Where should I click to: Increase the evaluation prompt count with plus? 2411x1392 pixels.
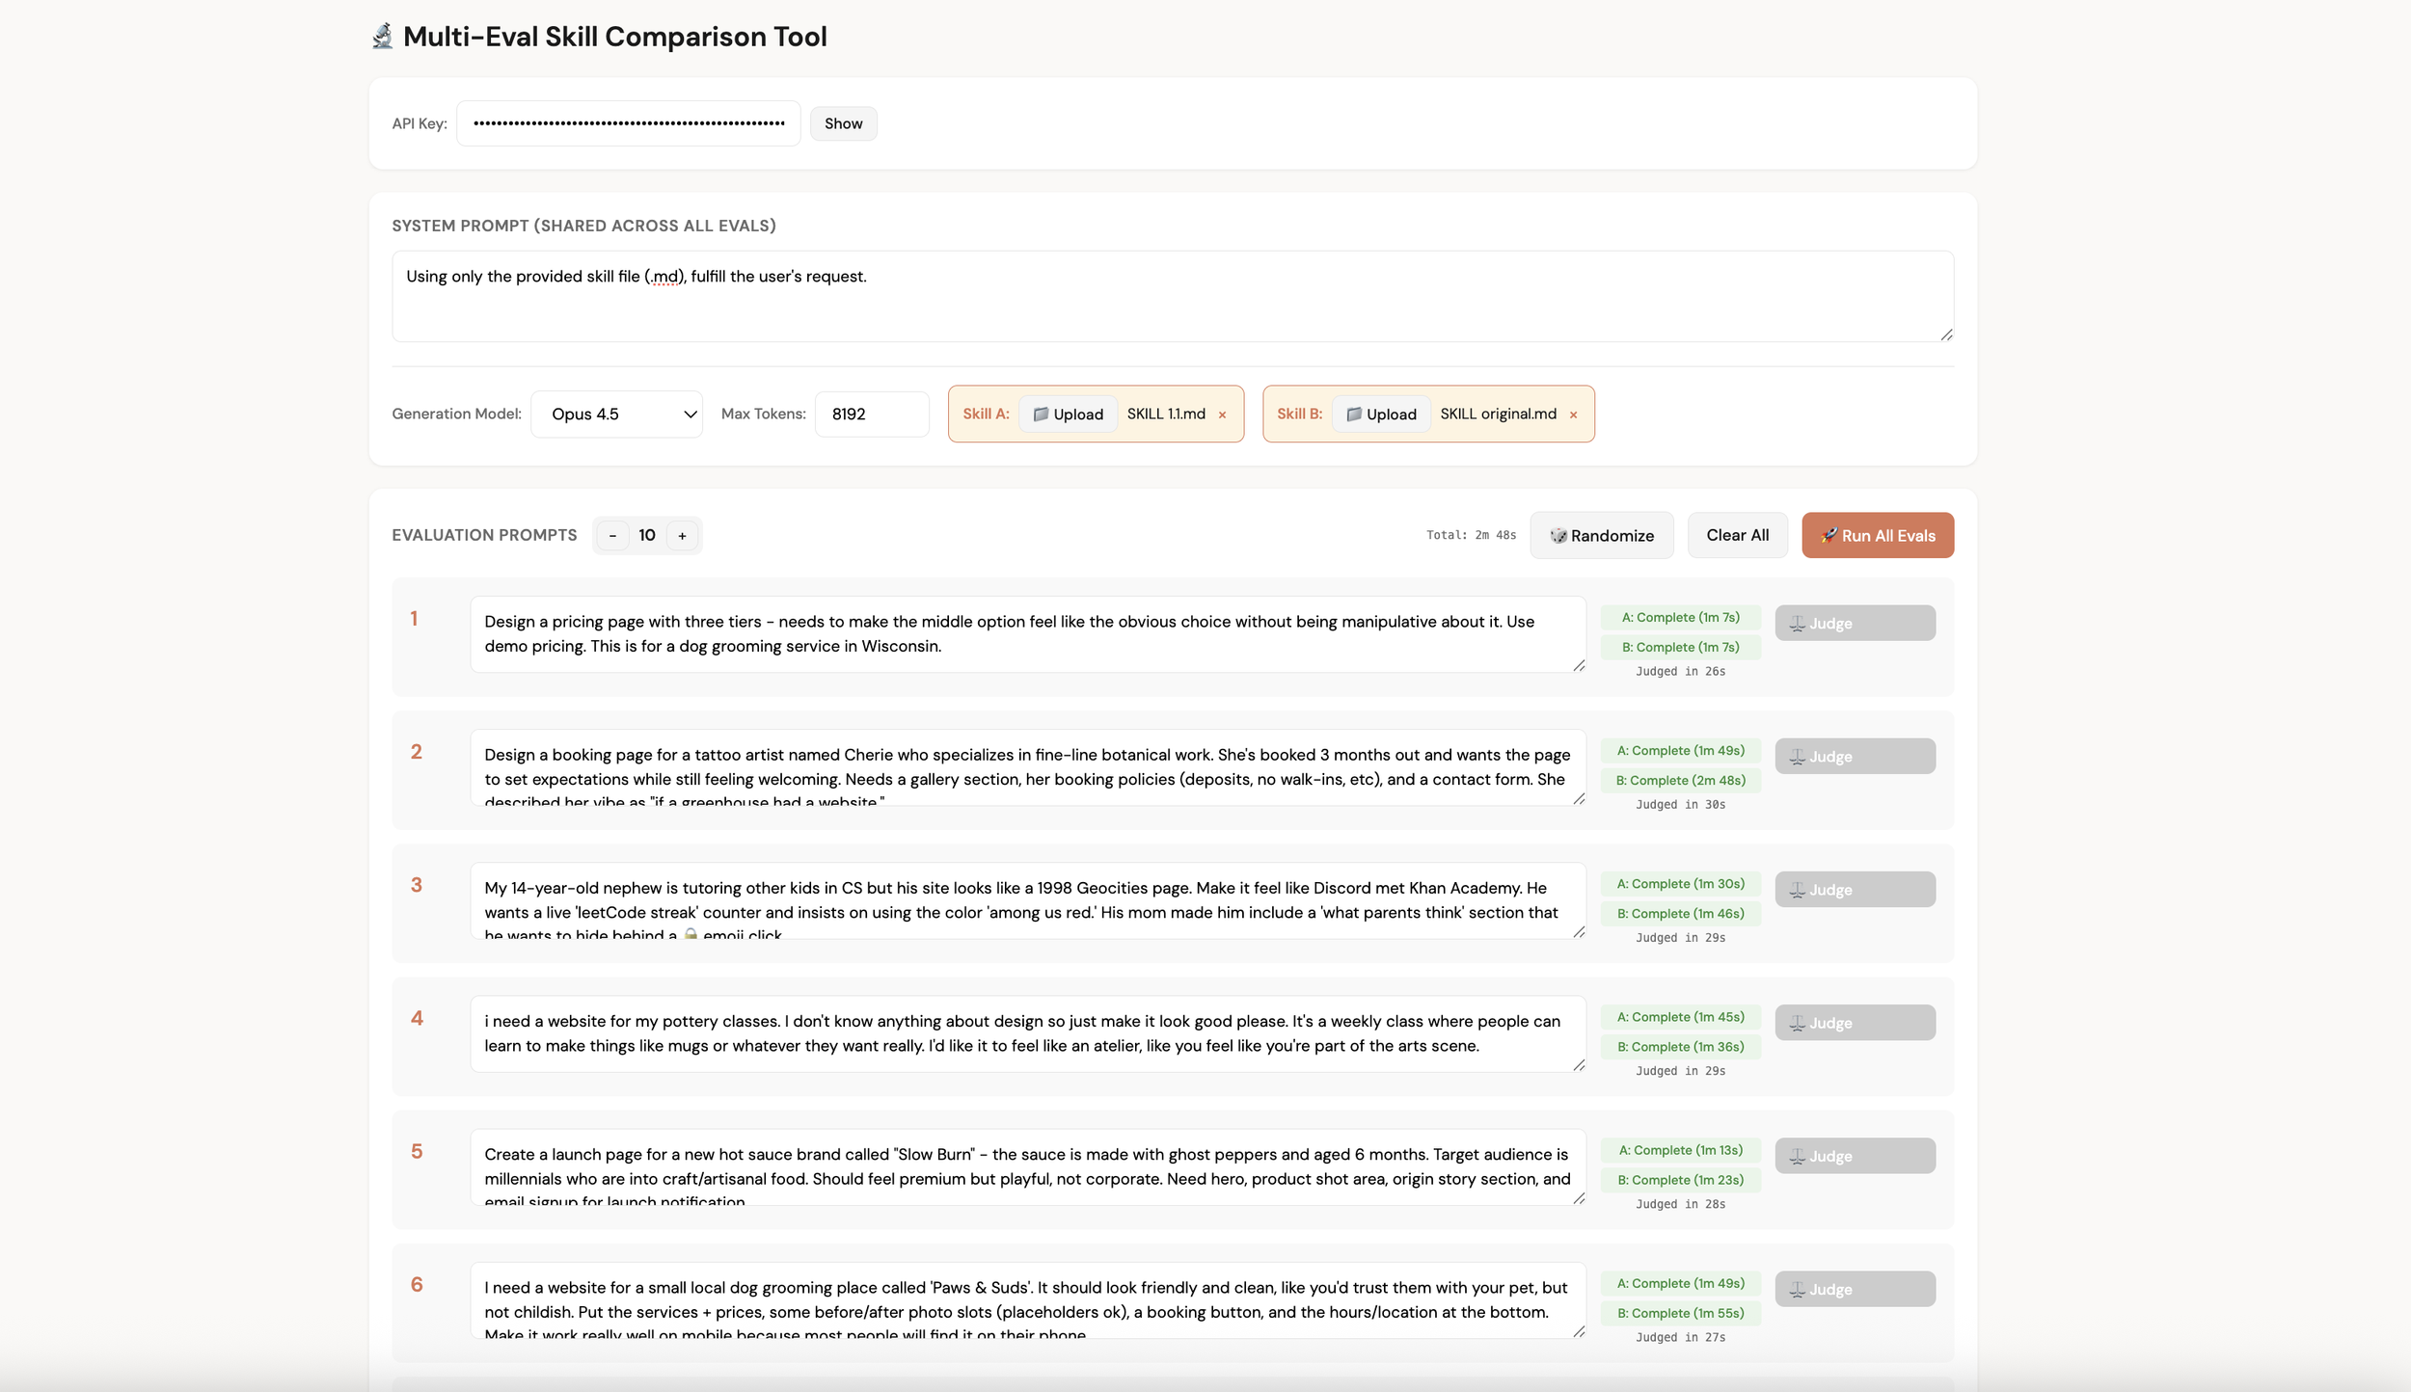(x=682, y=535)
